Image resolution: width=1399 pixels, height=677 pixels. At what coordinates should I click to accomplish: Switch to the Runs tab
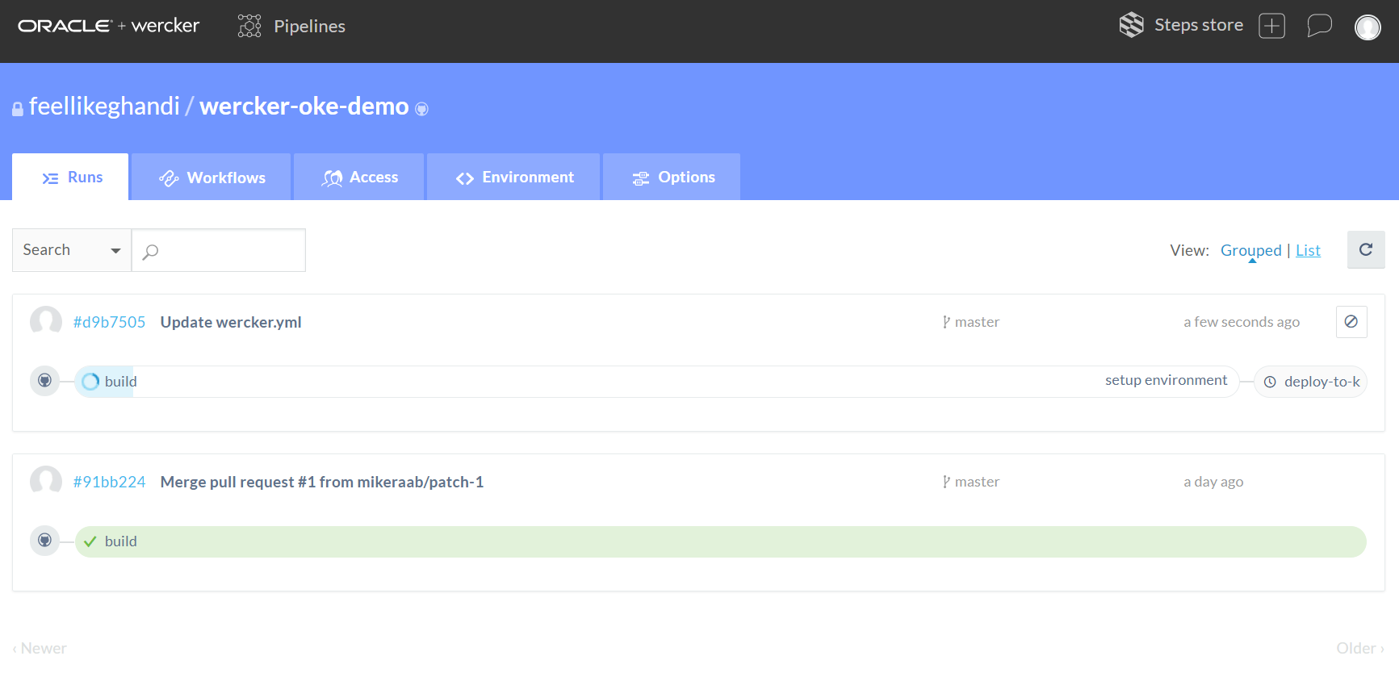click(70, 177)
